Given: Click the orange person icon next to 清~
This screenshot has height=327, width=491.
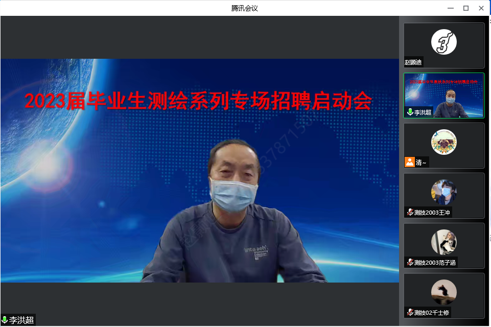Looking at the screenshot, I should click(409, 162).
